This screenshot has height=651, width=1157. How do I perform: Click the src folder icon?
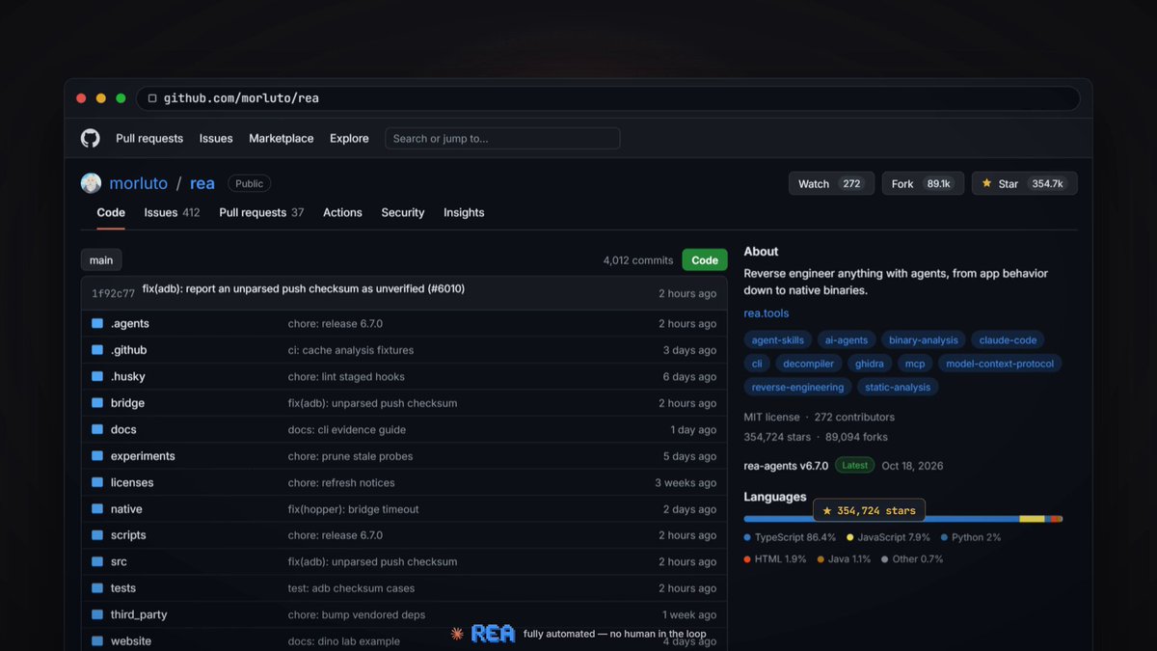point(97,561)
